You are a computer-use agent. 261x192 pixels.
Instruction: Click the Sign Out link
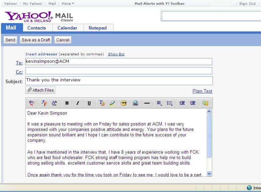pyautogui.click(x=247, y=3)
